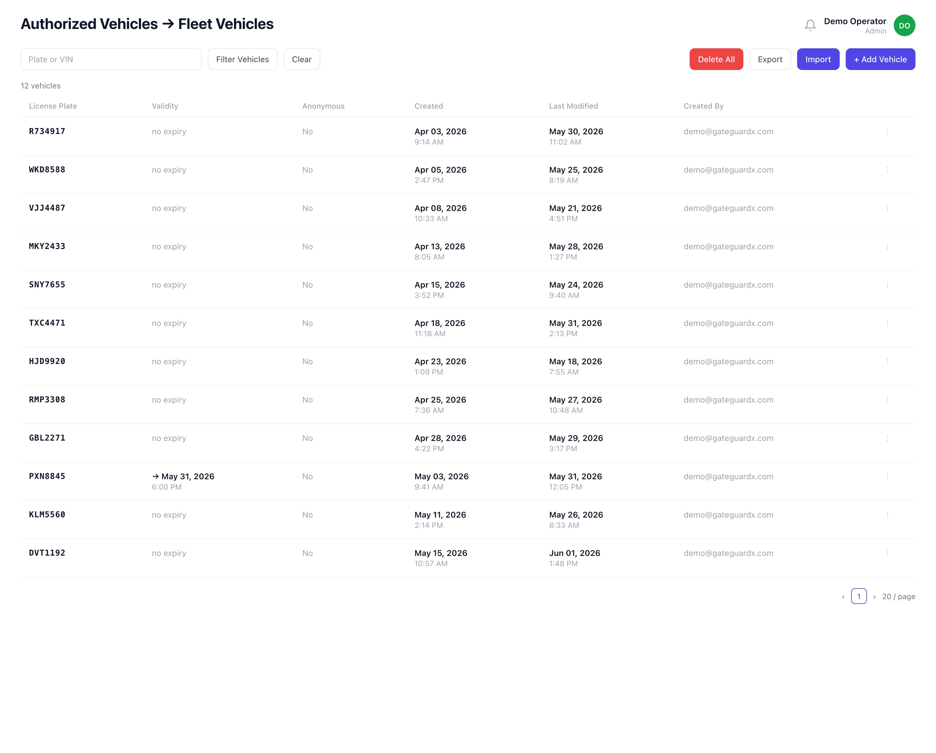Click Authorized Vehicles → Fleet Vehicles heading
The width and height of the screenshot is (936, 753).
[147, 24]
